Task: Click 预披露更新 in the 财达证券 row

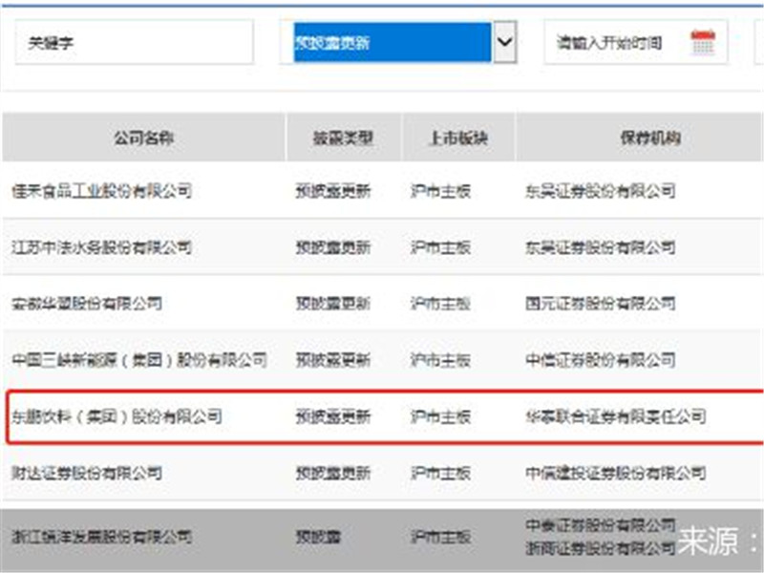Action: click(333, 473)
